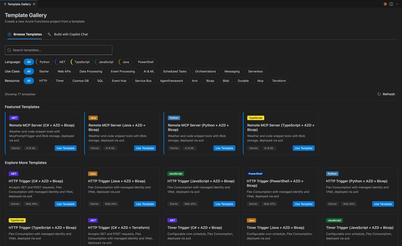This screenshot has height=246, width=402.
Task: Close the Template Gallery tab
Action: (34, 4)
